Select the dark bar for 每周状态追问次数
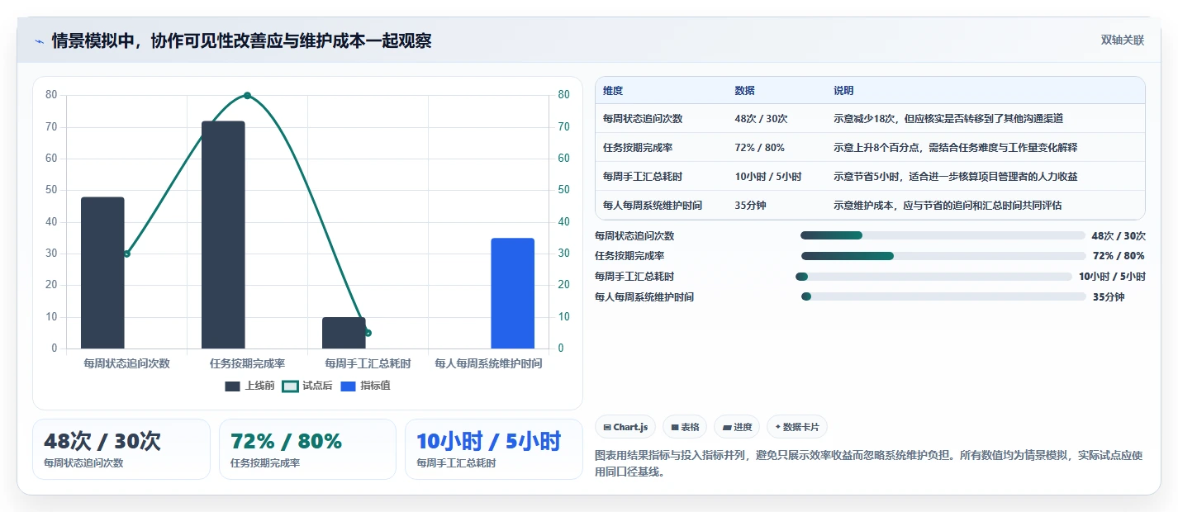 102,273
